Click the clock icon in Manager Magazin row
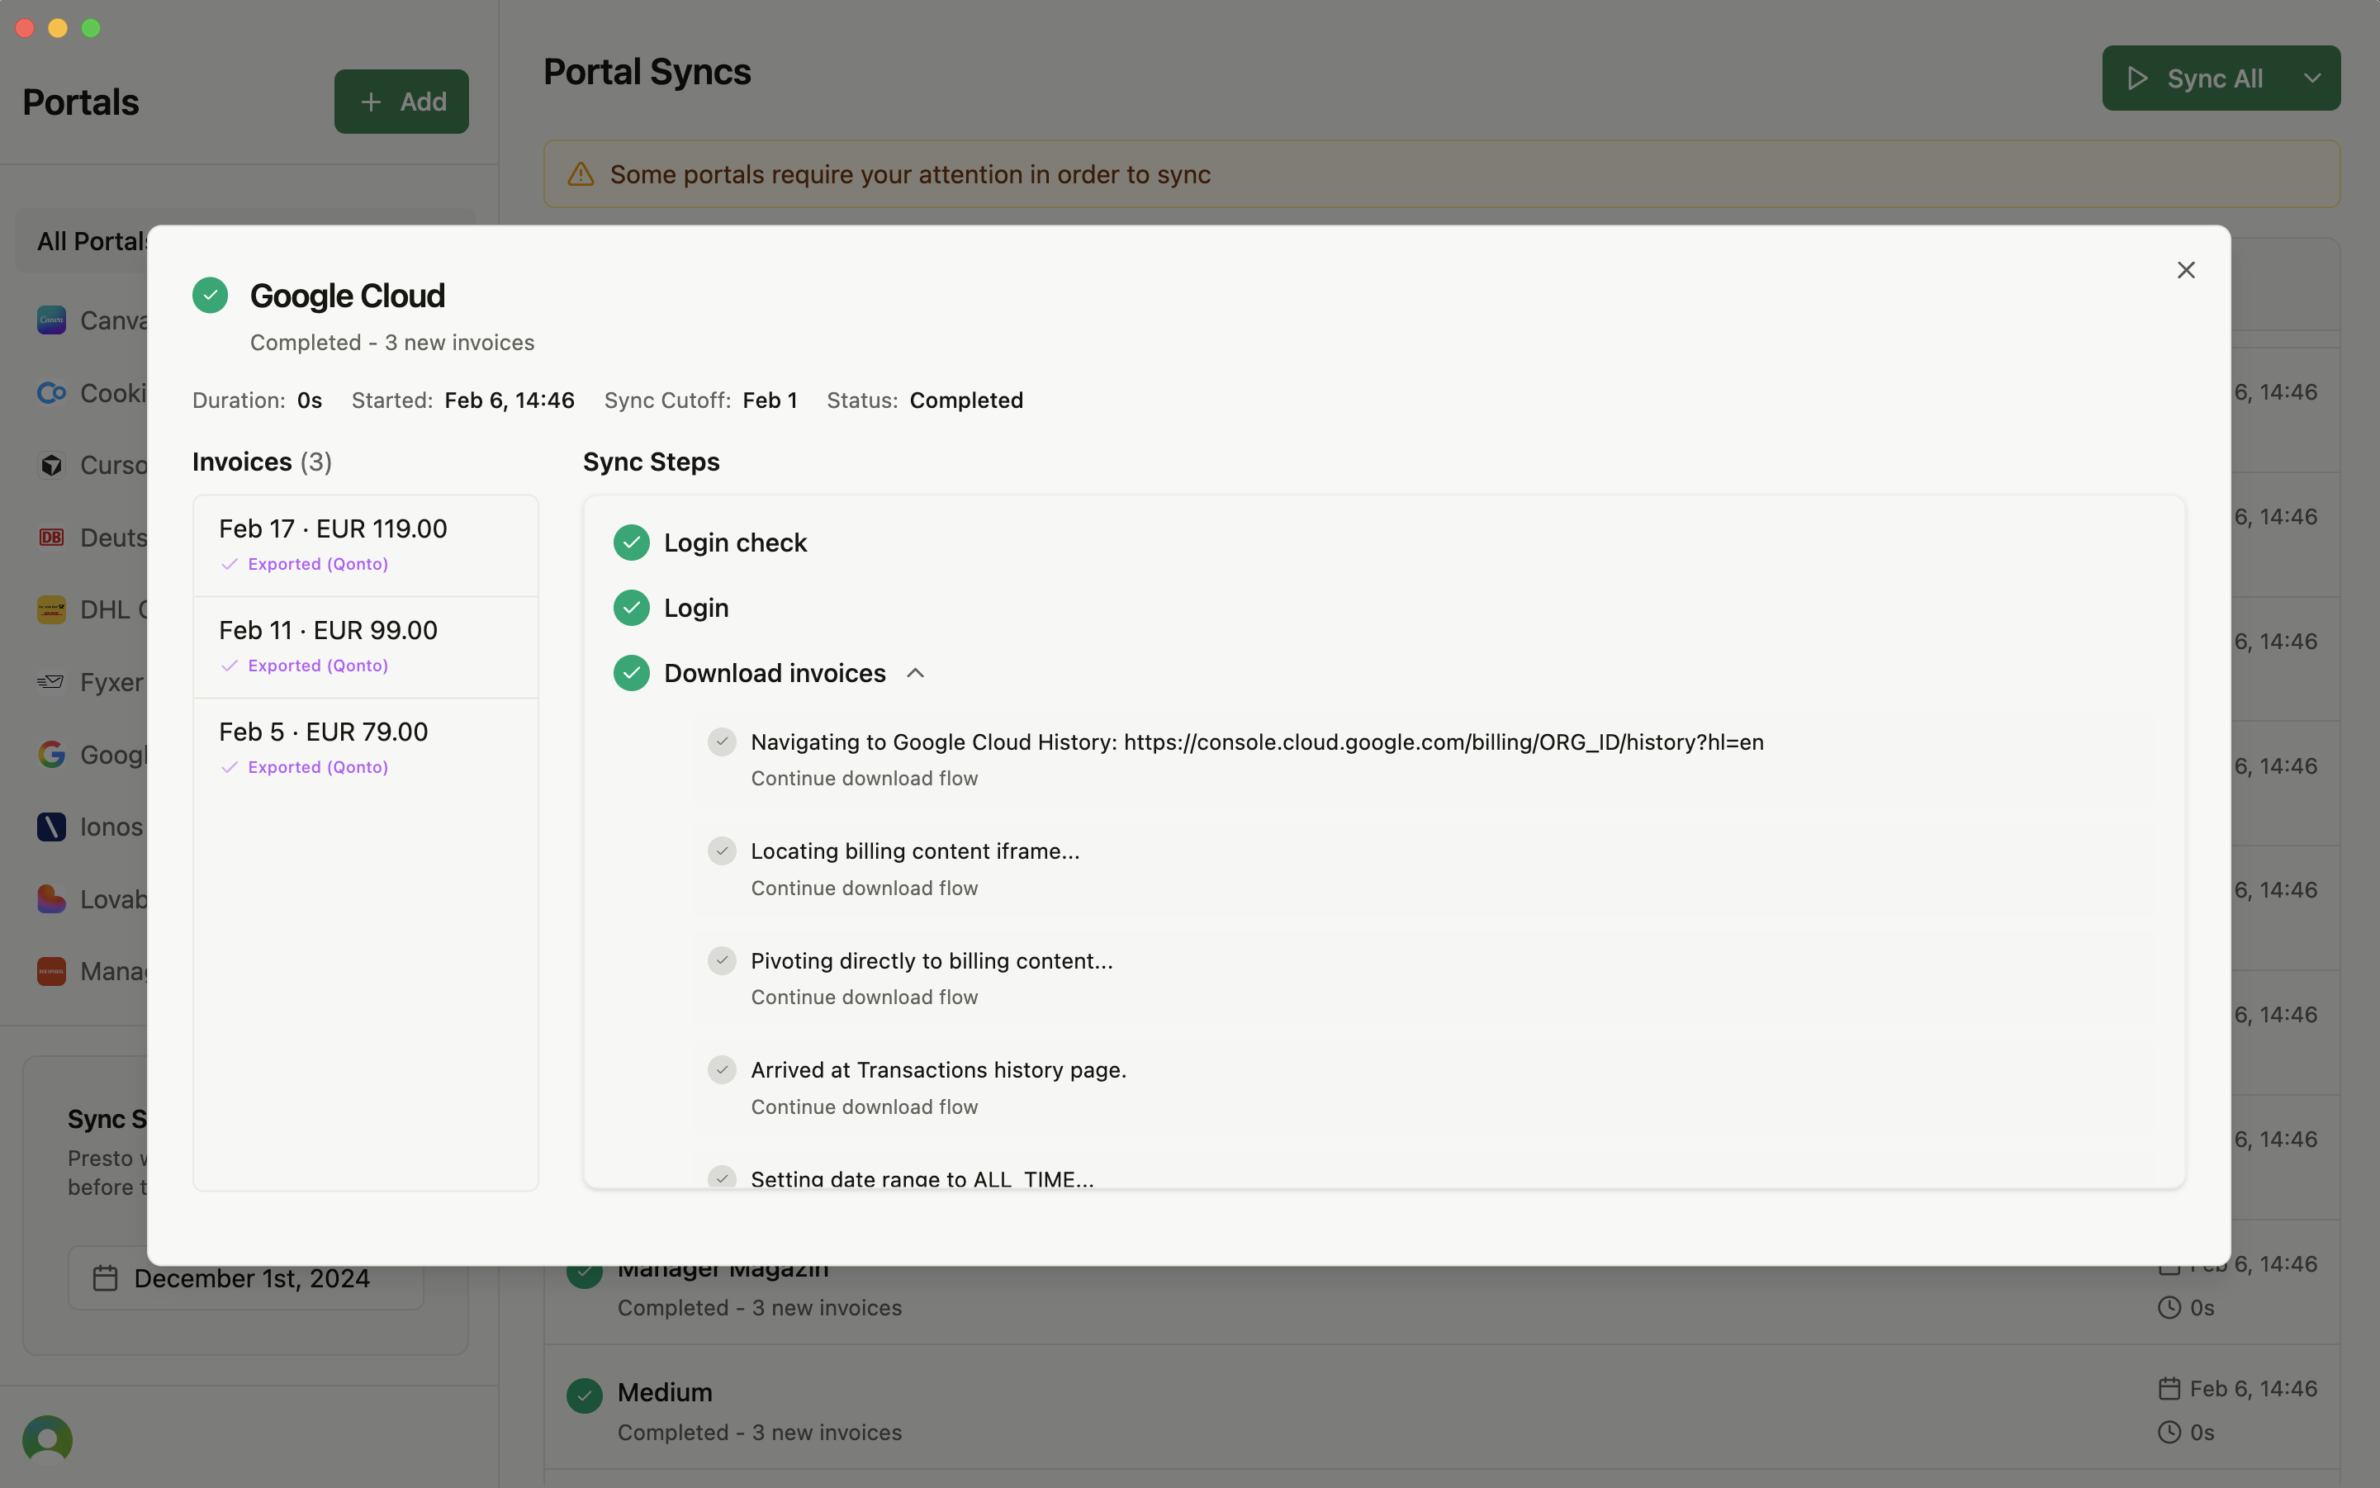The image size is (2380, 1488). point(2169,1308)
